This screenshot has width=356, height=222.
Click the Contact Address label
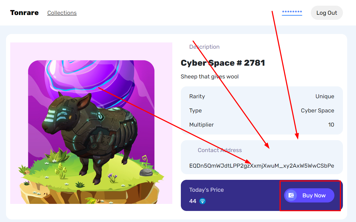tap(220, 150)
